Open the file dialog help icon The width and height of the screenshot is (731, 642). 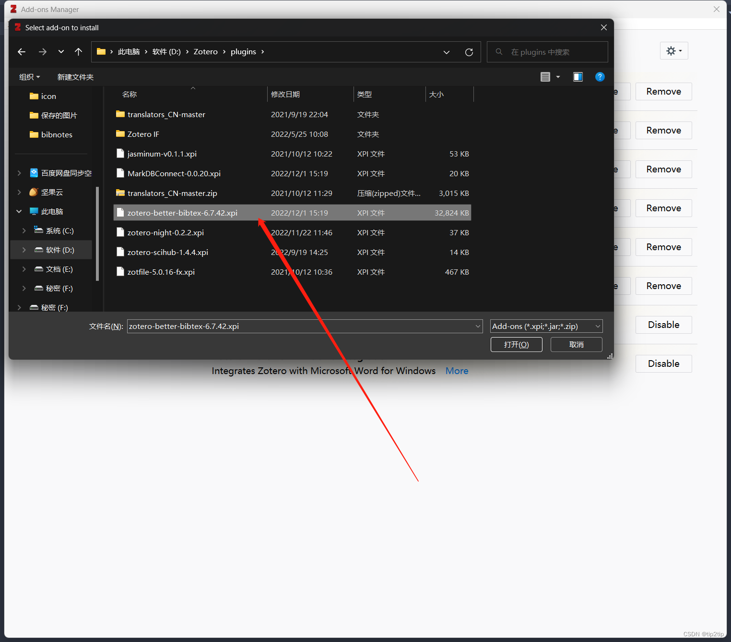[x=600, y=77]
